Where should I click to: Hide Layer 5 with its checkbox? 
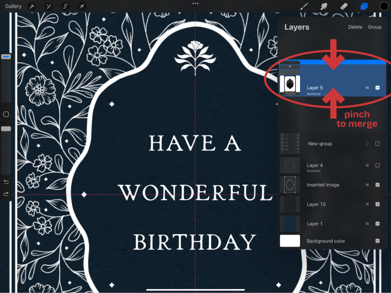coord(377,88)
